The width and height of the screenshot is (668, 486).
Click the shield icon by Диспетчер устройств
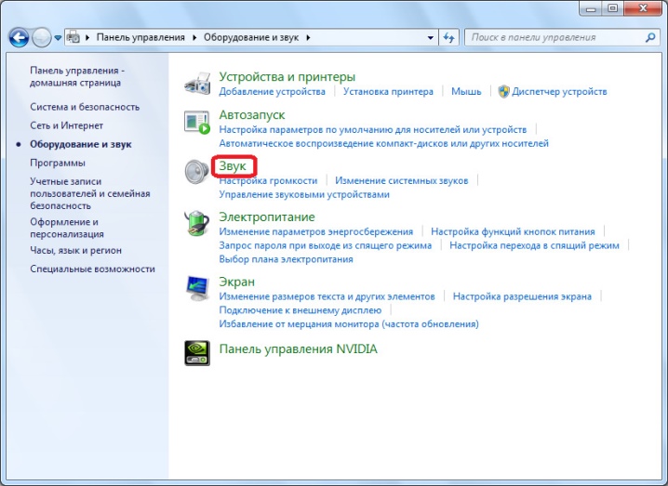[x=503, y=91]
